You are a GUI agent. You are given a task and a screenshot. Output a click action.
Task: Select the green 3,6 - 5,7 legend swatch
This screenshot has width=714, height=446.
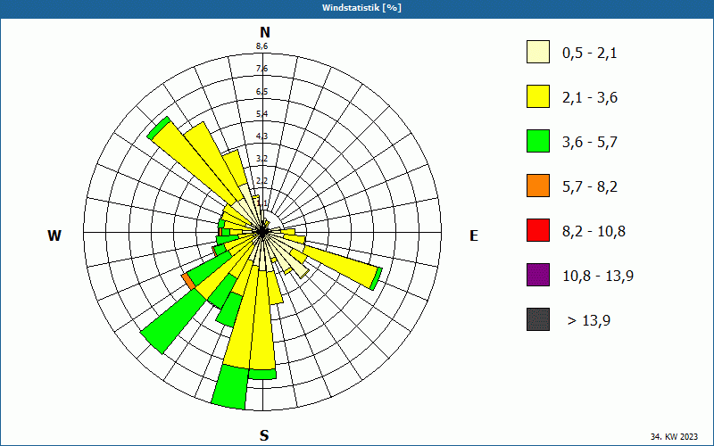(538, 141)
